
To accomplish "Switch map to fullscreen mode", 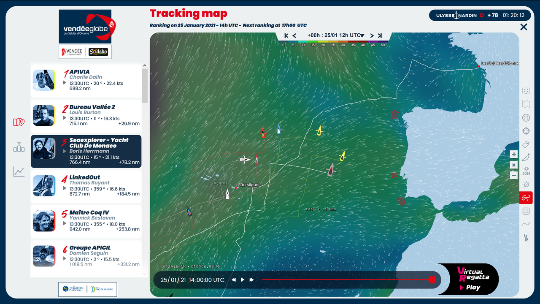I will pos(526,91).
